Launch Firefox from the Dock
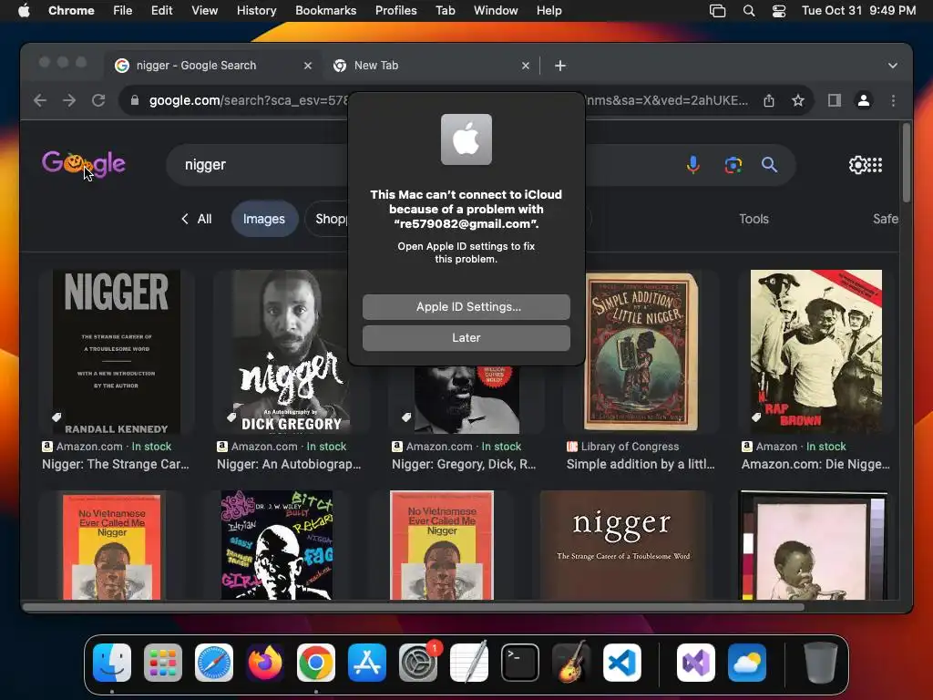This screenshot has height=700, width=933. coord(265,662)
